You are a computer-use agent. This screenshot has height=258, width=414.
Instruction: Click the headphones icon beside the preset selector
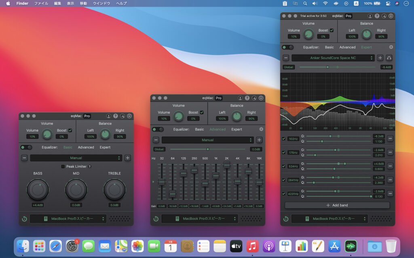pos(389,58)
